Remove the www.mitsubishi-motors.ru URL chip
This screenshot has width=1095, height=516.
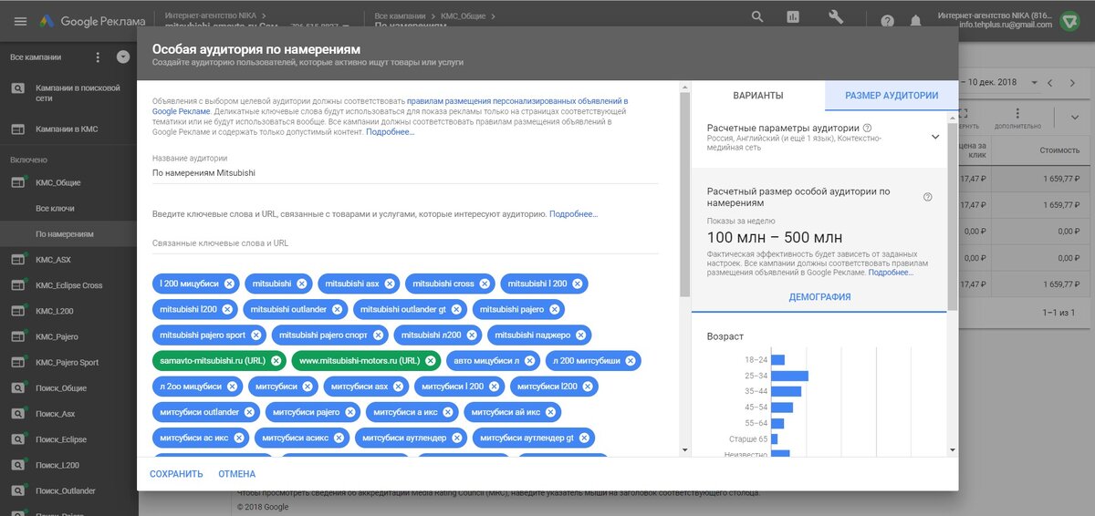pos(430,360)
